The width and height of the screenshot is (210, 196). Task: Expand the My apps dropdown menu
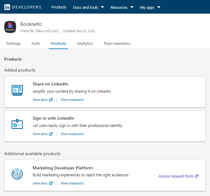click(150, 8)
